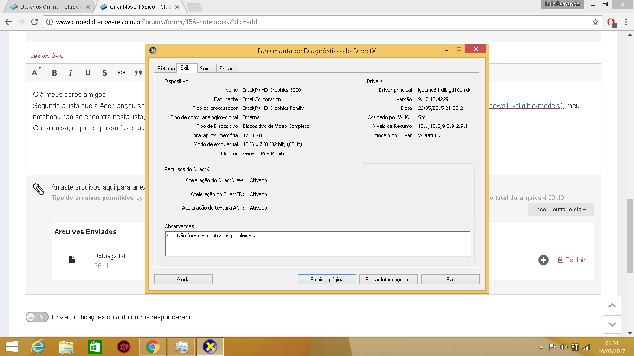
Task: Click the Sair button
Action: (451, 280)
